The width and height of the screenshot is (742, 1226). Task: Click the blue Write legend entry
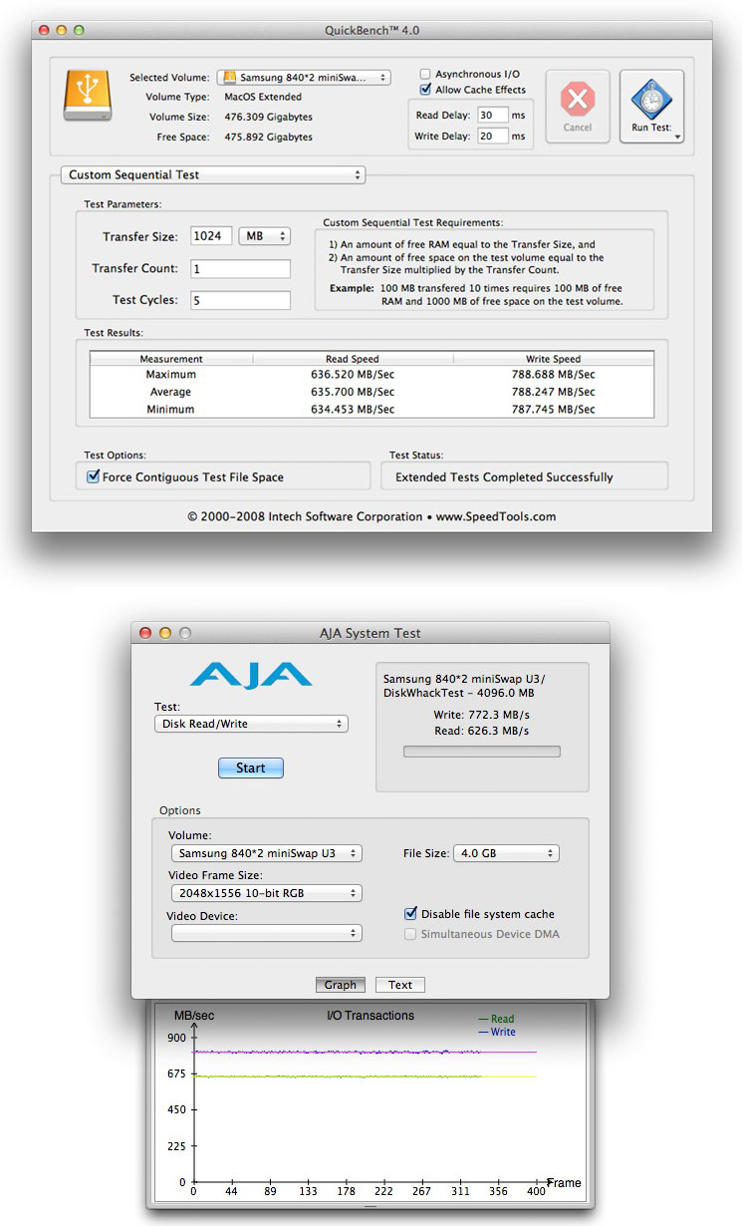[x=497, y=1032]
